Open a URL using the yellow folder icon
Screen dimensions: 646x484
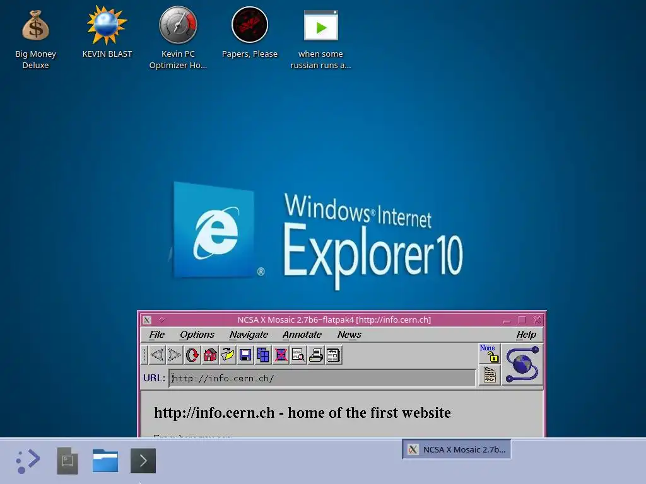(228, 355)
